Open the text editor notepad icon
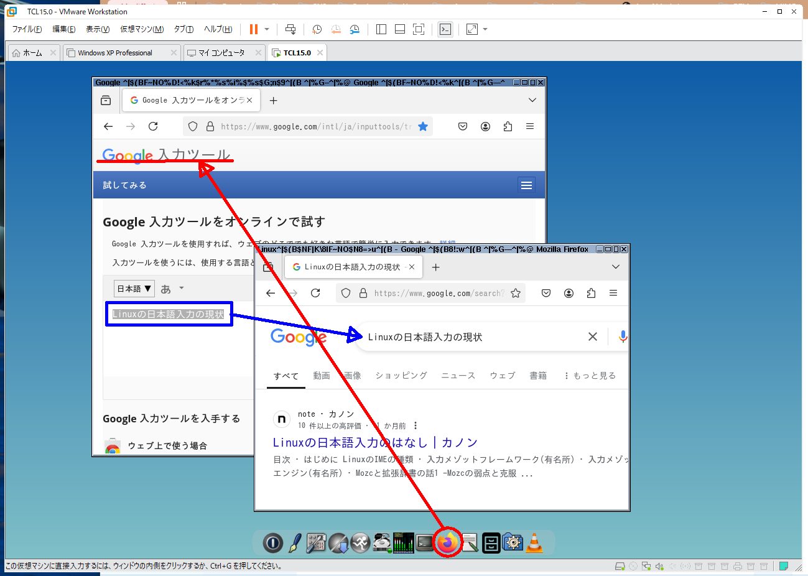This screenshot has height=576, width=808. [470, 542]
